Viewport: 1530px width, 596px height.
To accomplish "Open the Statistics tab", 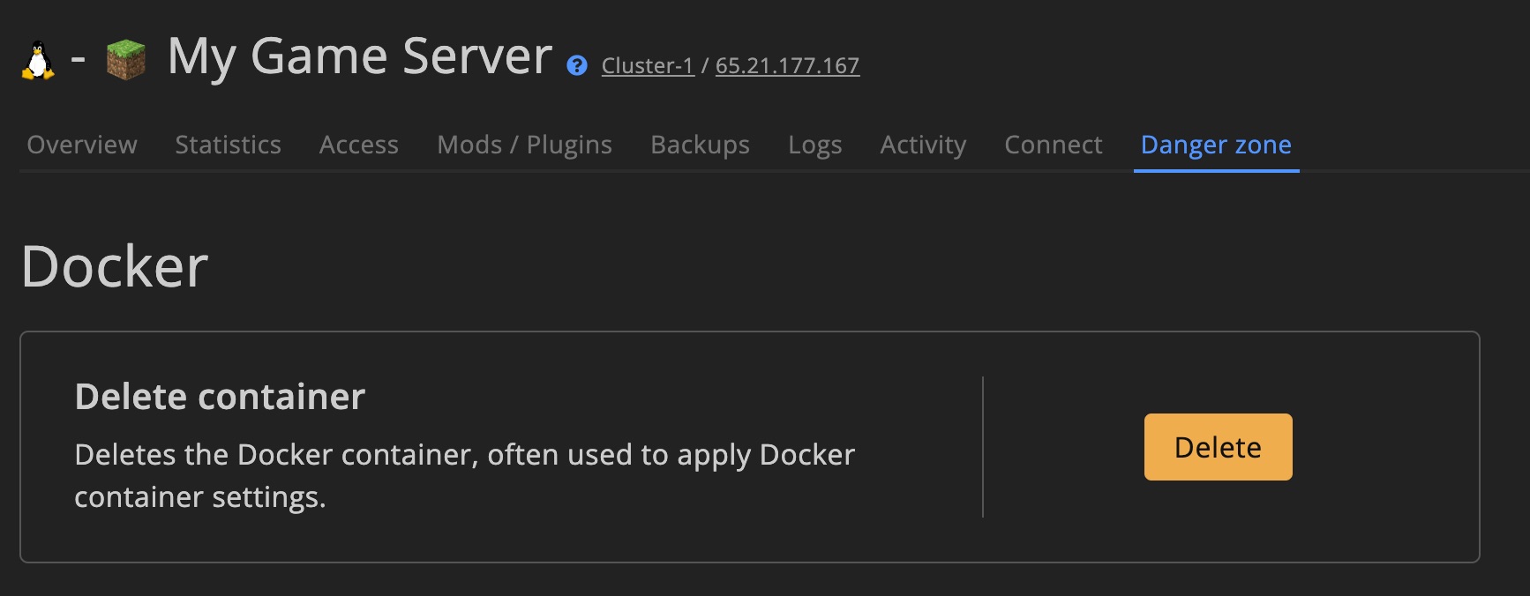I will point(228,144).
